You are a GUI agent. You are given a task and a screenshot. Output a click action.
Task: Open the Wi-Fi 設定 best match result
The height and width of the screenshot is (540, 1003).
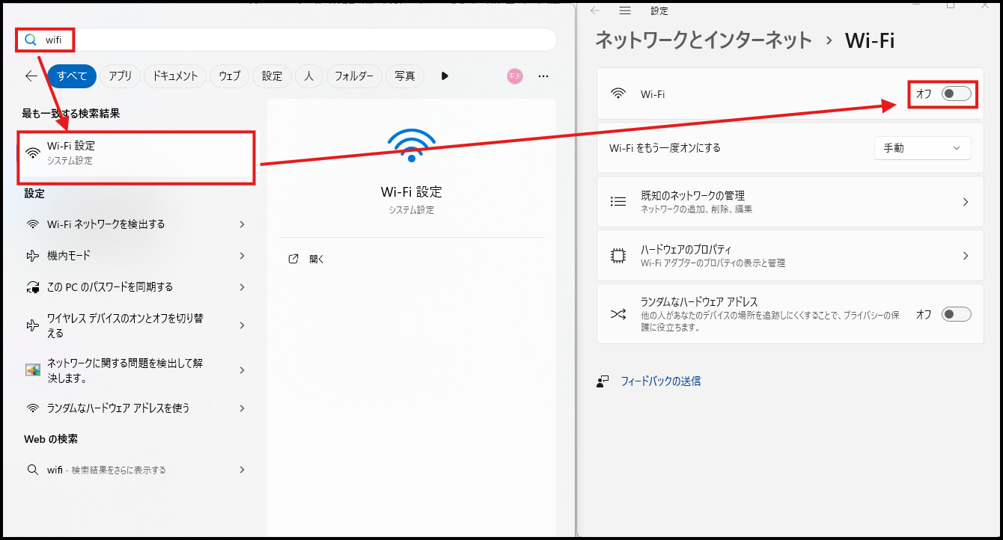coord(136,153)
